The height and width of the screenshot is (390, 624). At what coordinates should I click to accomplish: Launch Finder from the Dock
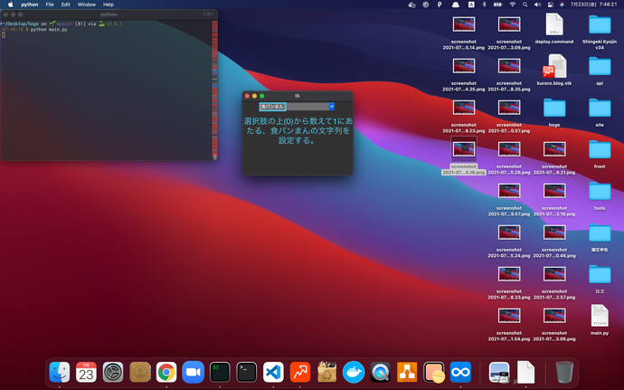pyautogui.click(x=60, y=372)
